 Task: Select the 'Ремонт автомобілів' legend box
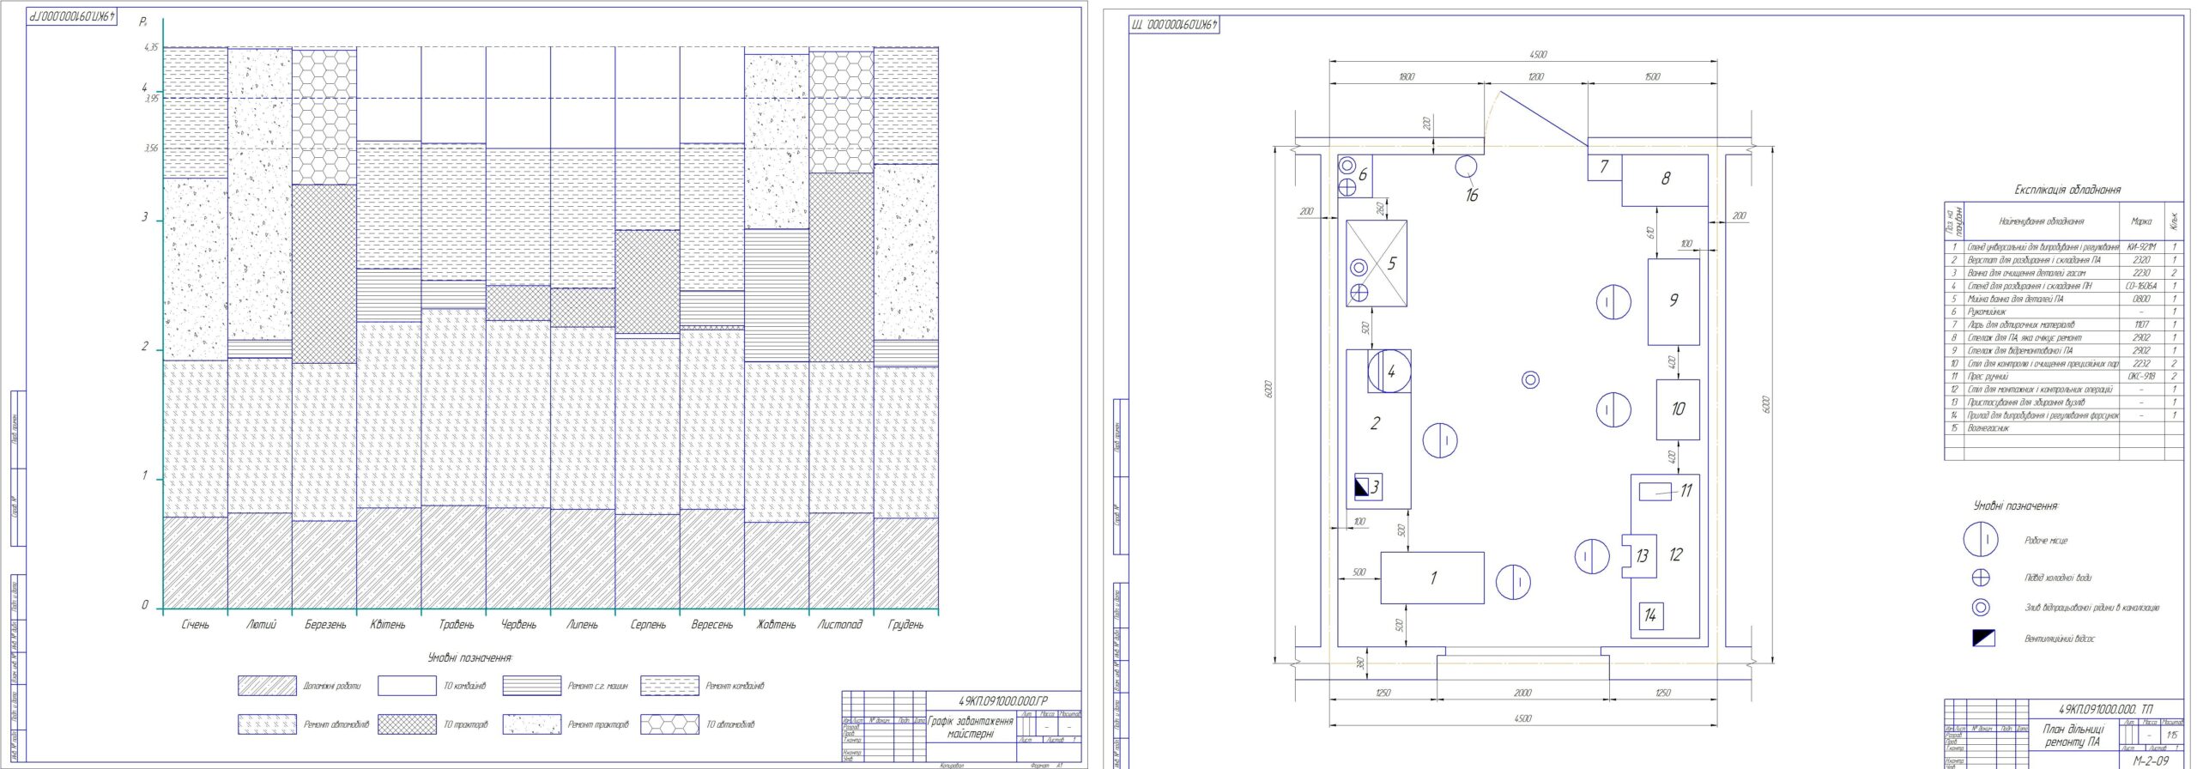pyautogui.click(x=267, y=724)
